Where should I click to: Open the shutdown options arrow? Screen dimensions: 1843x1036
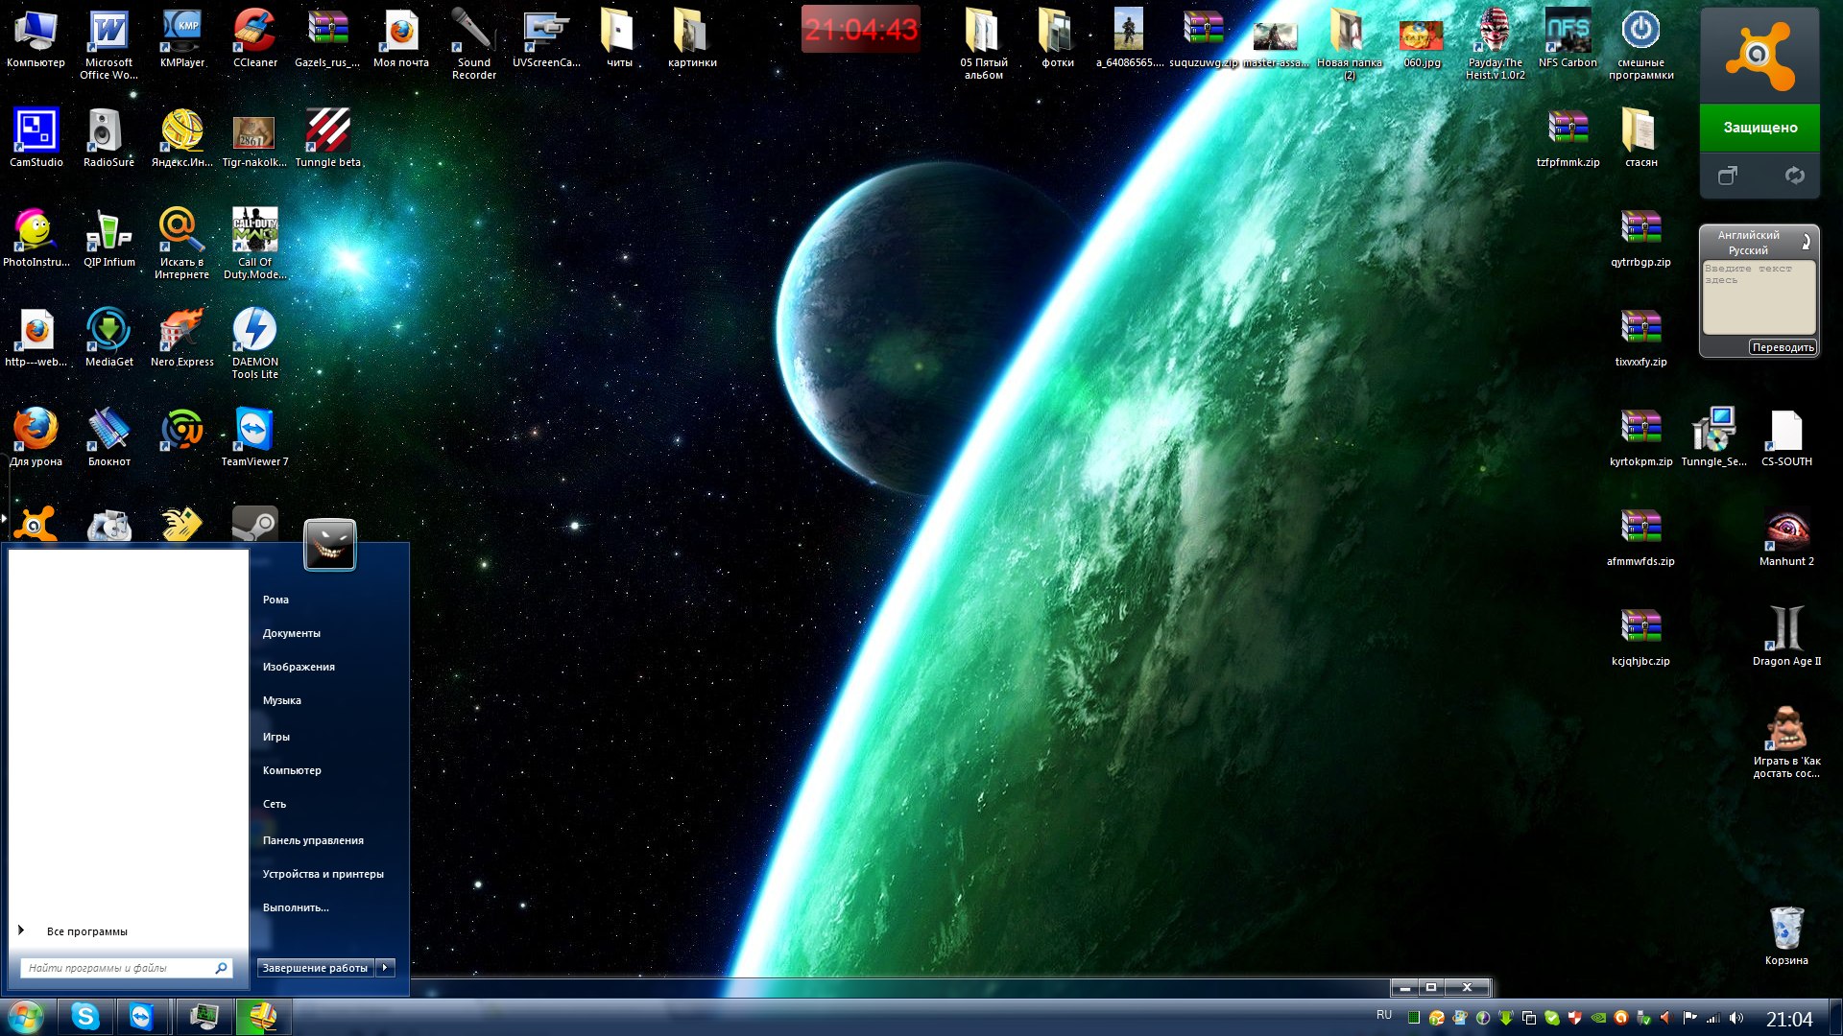[385, 968]
